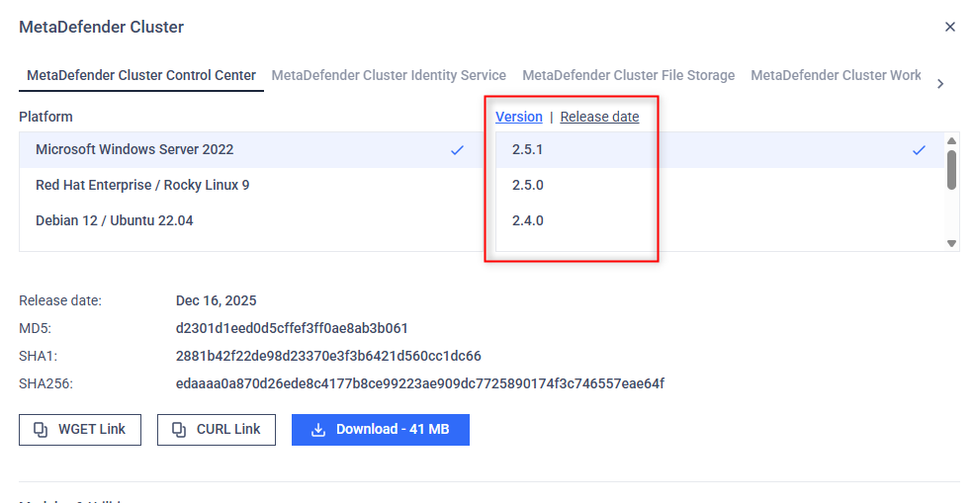Close the MetaDefender Cluster dialog

click(950, 27)
